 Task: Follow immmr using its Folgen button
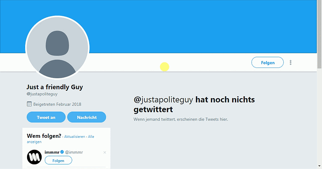(58, 161)
